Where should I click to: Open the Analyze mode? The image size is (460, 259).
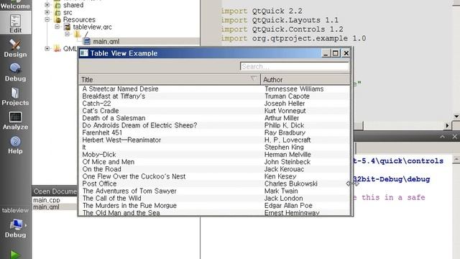click(15, 121)
